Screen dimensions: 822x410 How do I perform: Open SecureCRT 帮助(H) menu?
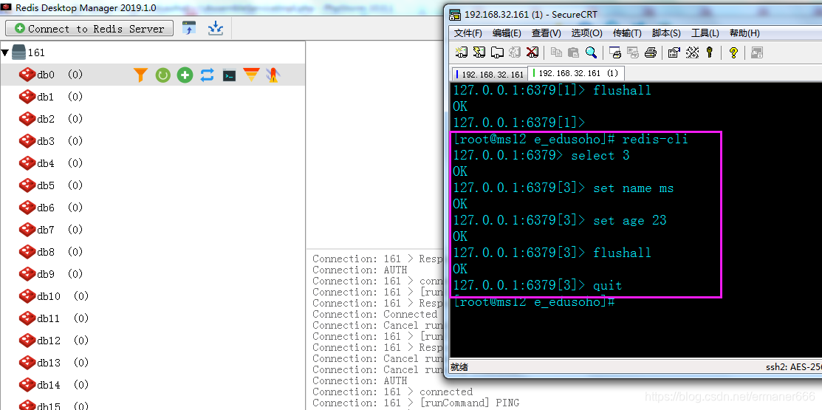744,33
